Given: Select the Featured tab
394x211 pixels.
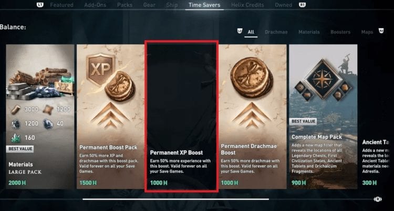Looking at the screenshot, I should [x=61, y=5].
